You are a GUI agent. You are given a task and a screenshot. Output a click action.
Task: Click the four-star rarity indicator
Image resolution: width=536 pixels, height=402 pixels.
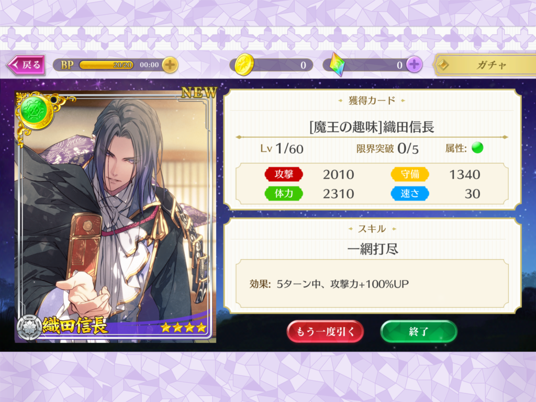pyautogui.click(x=184, y=328)
